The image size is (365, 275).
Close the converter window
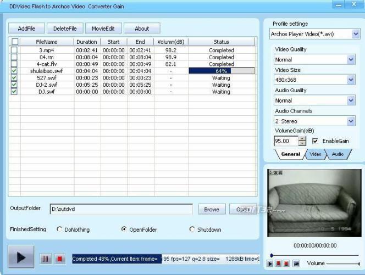tap(354, 4)
